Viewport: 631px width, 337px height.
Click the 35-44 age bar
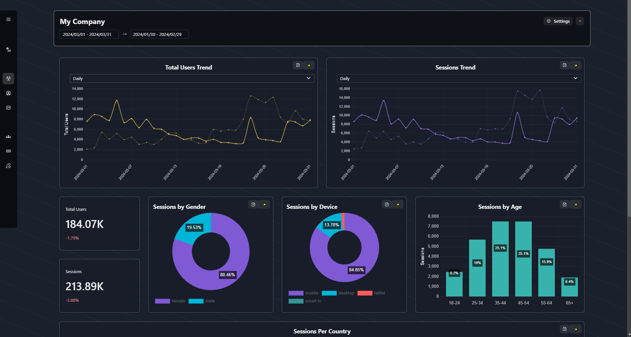pos(500,259)
